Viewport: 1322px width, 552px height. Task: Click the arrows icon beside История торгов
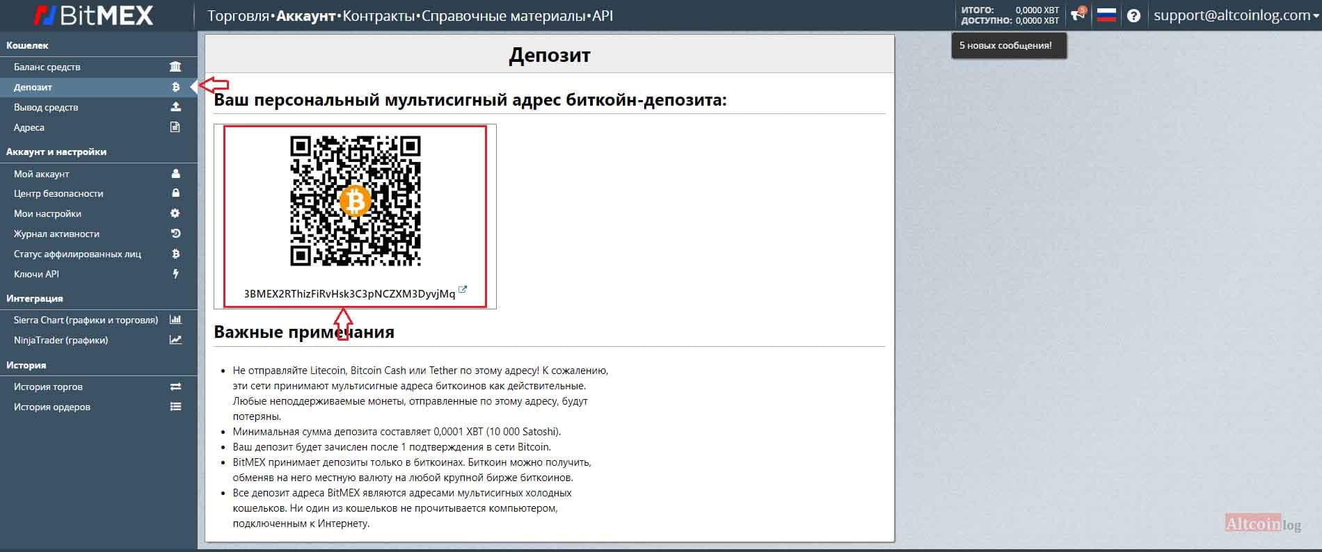175,387
